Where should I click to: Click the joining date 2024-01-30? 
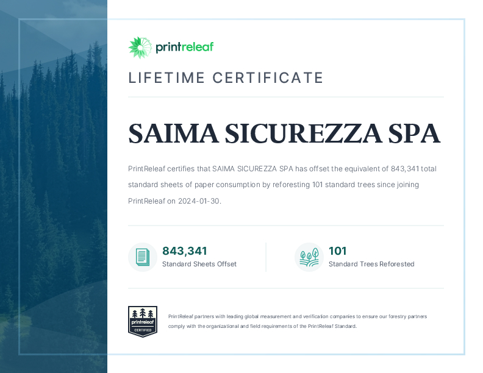pos(199,201)
